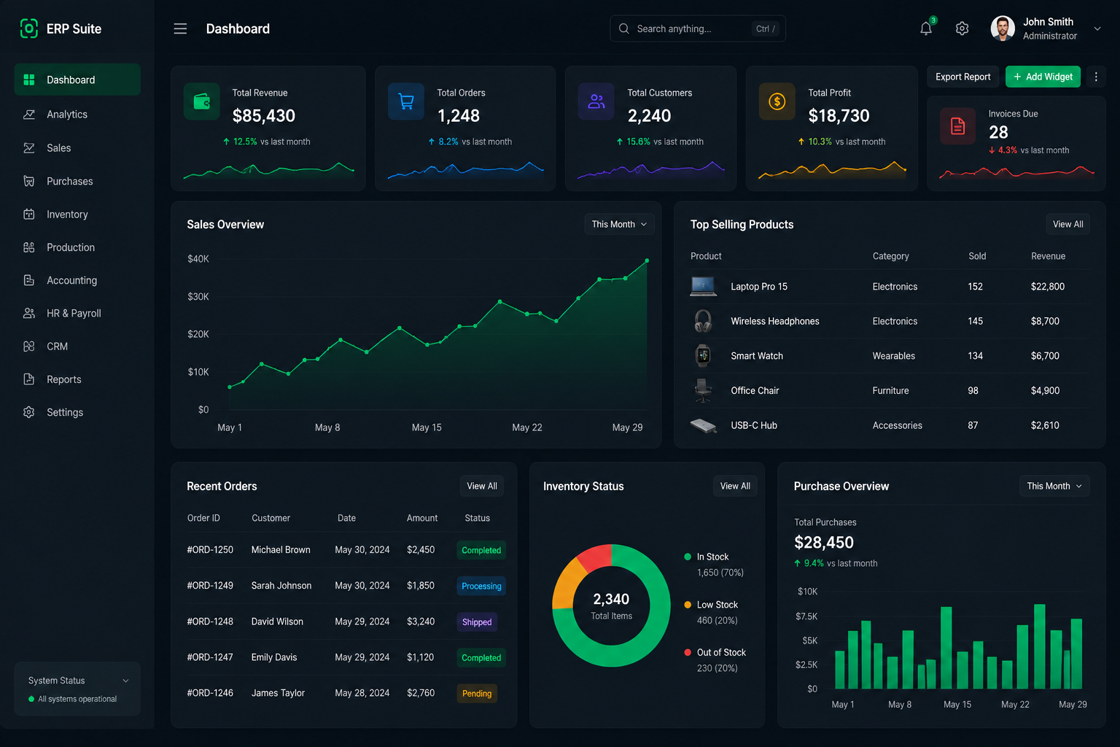1120x747 pixels.
Task: Click the Pending status badge
Action: pyautogui.click(x=477, y=693)
